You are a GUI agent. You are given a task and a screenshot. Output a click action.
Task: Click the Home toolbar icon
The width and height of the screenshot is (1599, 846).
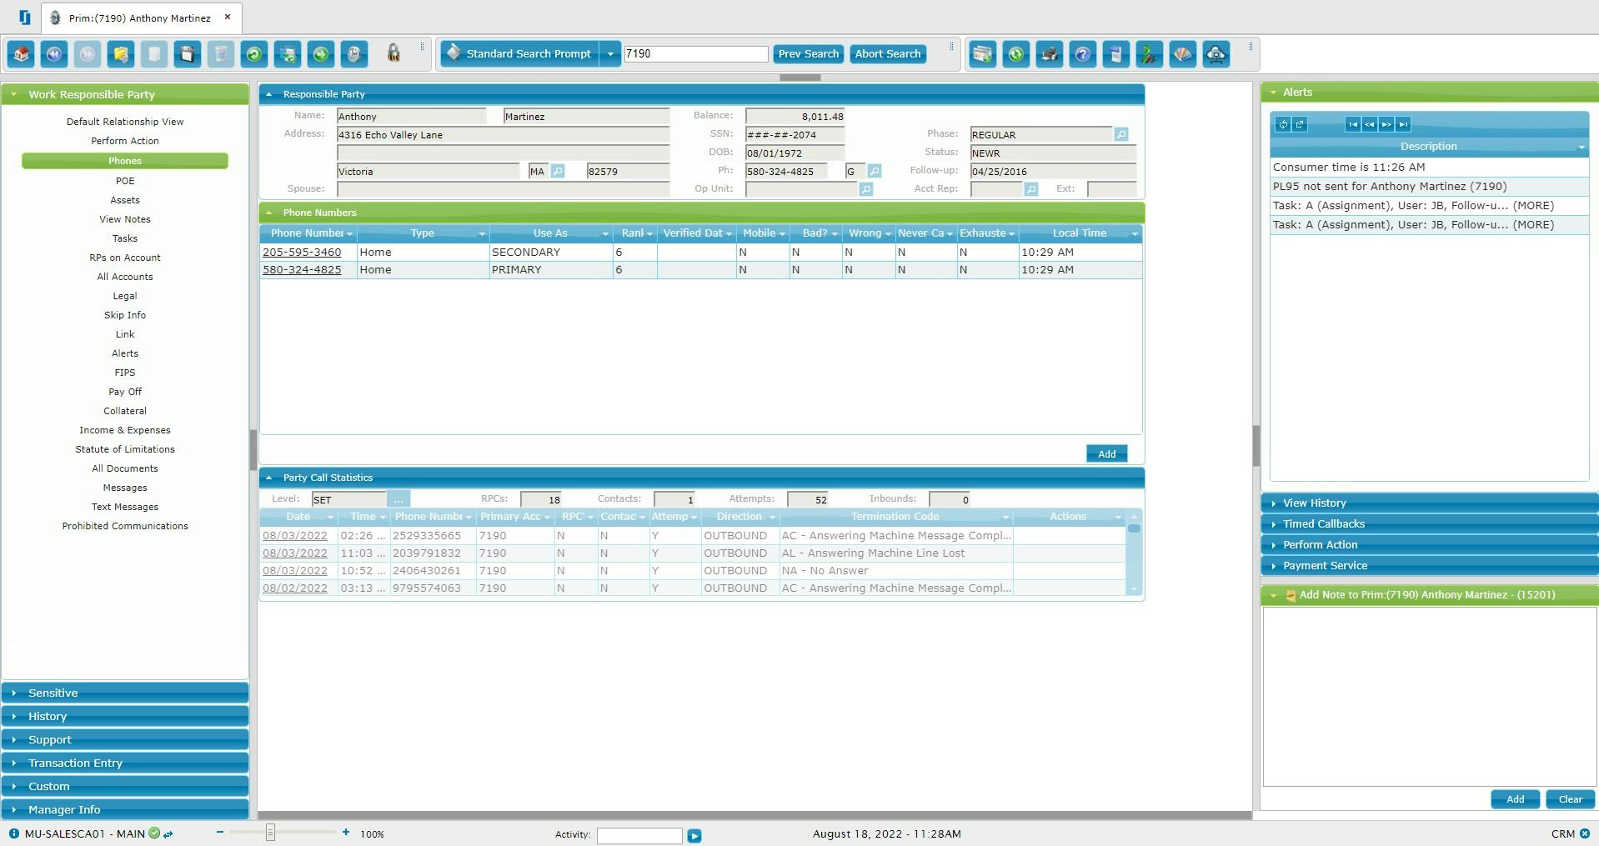click(21, 54)
